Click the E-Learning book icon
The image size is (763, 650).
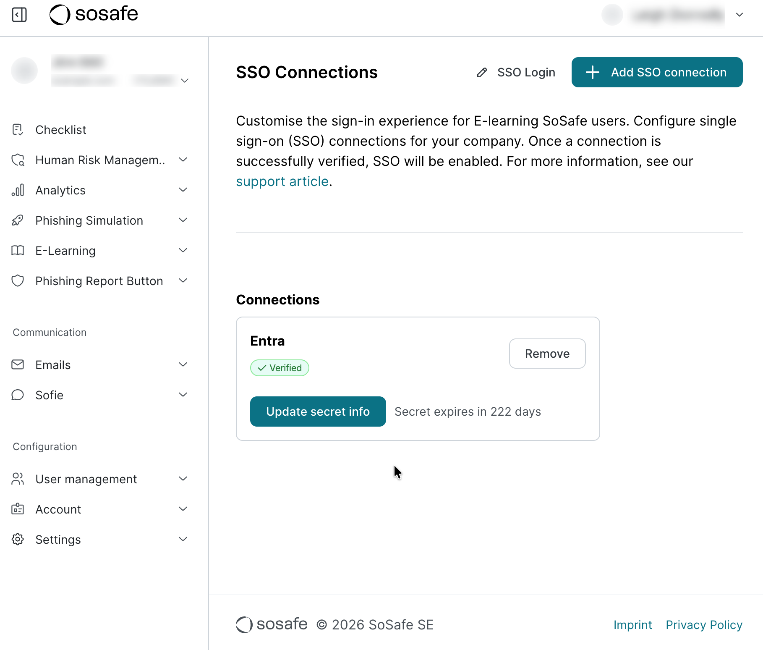tap(18, 251)
